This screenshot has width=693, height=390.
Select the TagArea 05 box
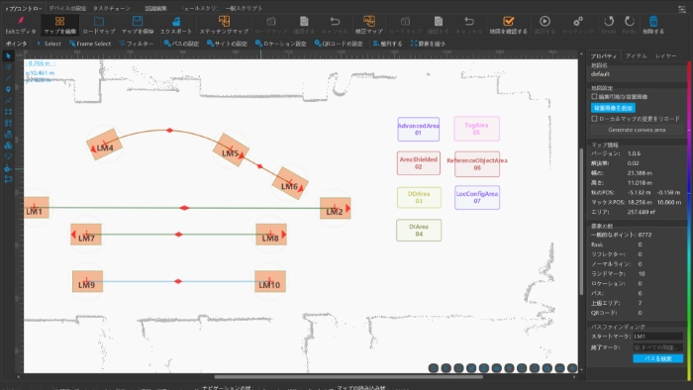pos(476,129)
